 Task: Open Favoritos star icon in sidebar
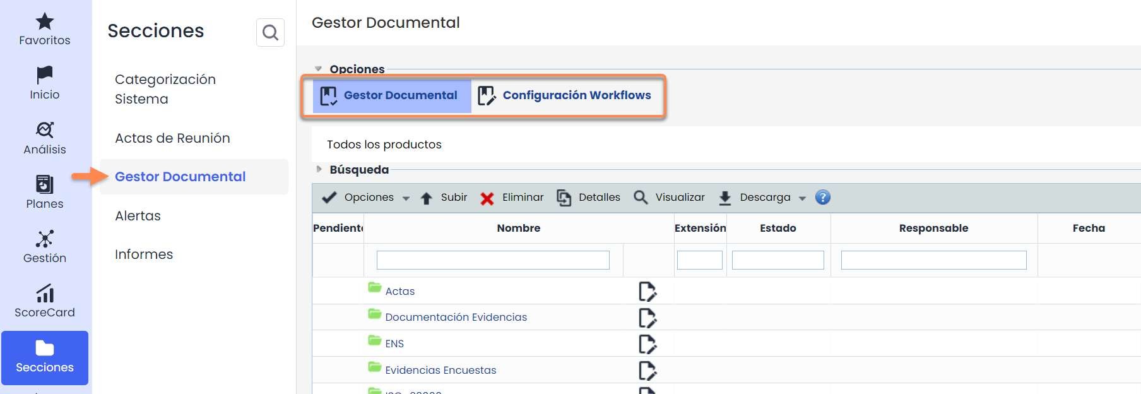(44, 23)
